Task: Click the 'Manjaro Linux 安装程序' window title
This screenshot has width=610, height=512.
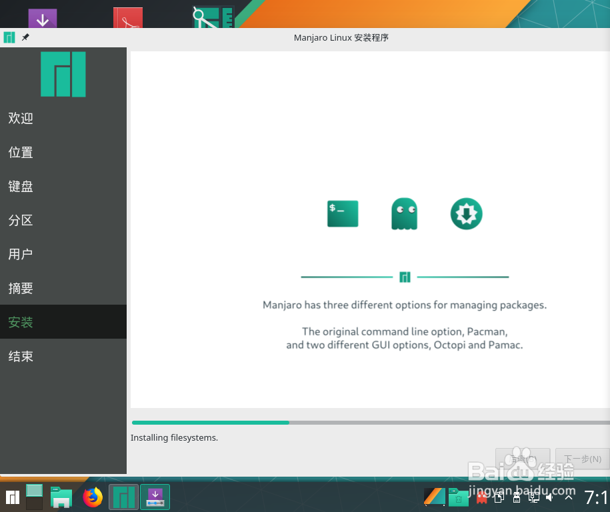Action: click(x=341, y=38)
